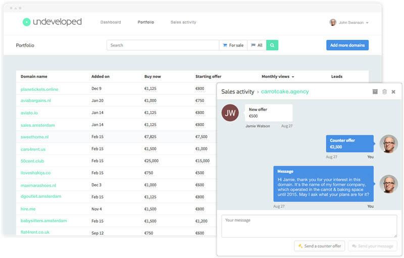This screenshot has height=258, width=404.
Task: Open babysitters.amsterdam domain
Action: pos(43,221)
